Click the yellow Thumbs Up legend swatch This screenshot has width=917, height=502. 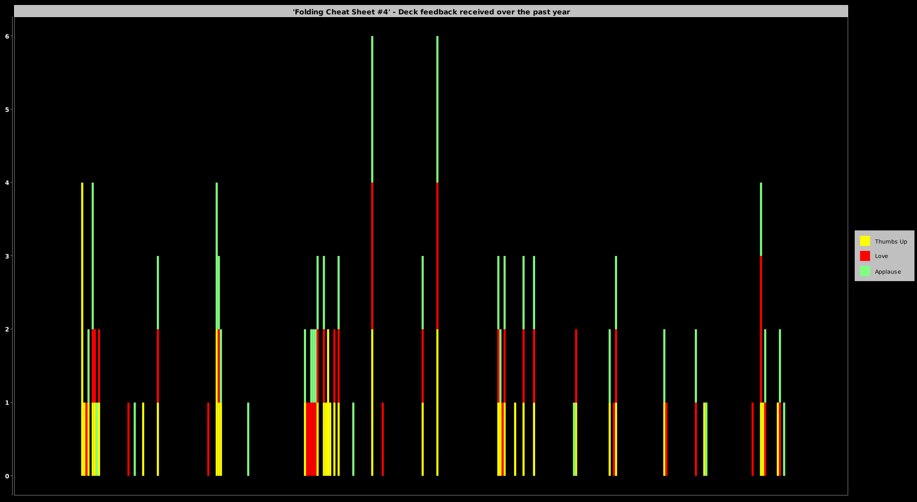coord(865,241)
